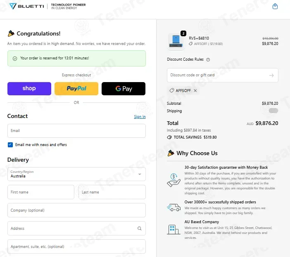Viewport: 290px width, 257px height.
Task: Click the struck-through $10,396.00 price
Action: pyautogui.click(x=271, y=38)
